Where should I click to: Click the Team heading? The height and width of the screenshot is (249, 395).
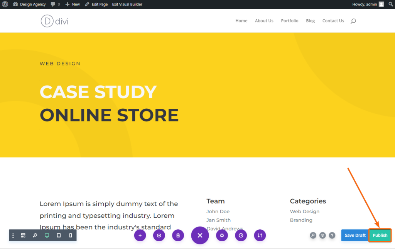click(x=215, y=201)
